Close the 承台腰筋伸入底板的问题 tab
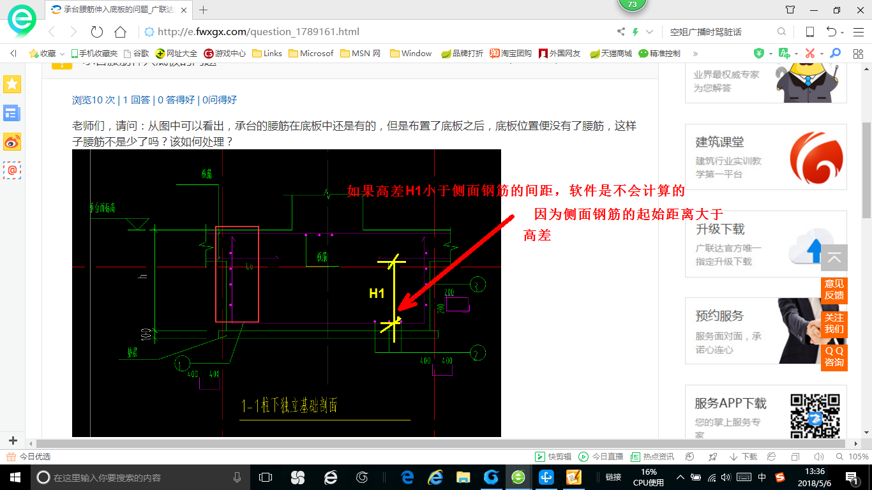 (184, 10)
